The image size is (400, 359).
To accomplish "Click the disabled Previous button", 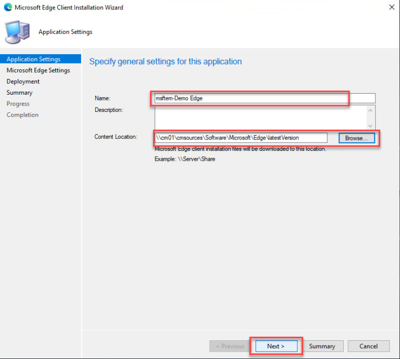I will click(x=230, y=347).
